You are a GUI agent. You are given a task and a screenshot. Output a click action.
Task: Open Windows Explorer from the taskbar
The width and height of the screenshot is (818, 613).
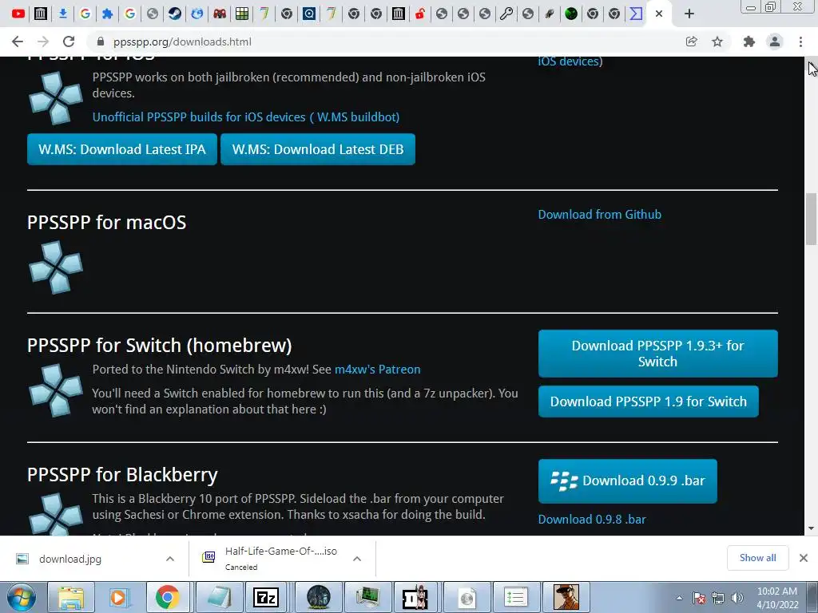click(x=71, y=597)
